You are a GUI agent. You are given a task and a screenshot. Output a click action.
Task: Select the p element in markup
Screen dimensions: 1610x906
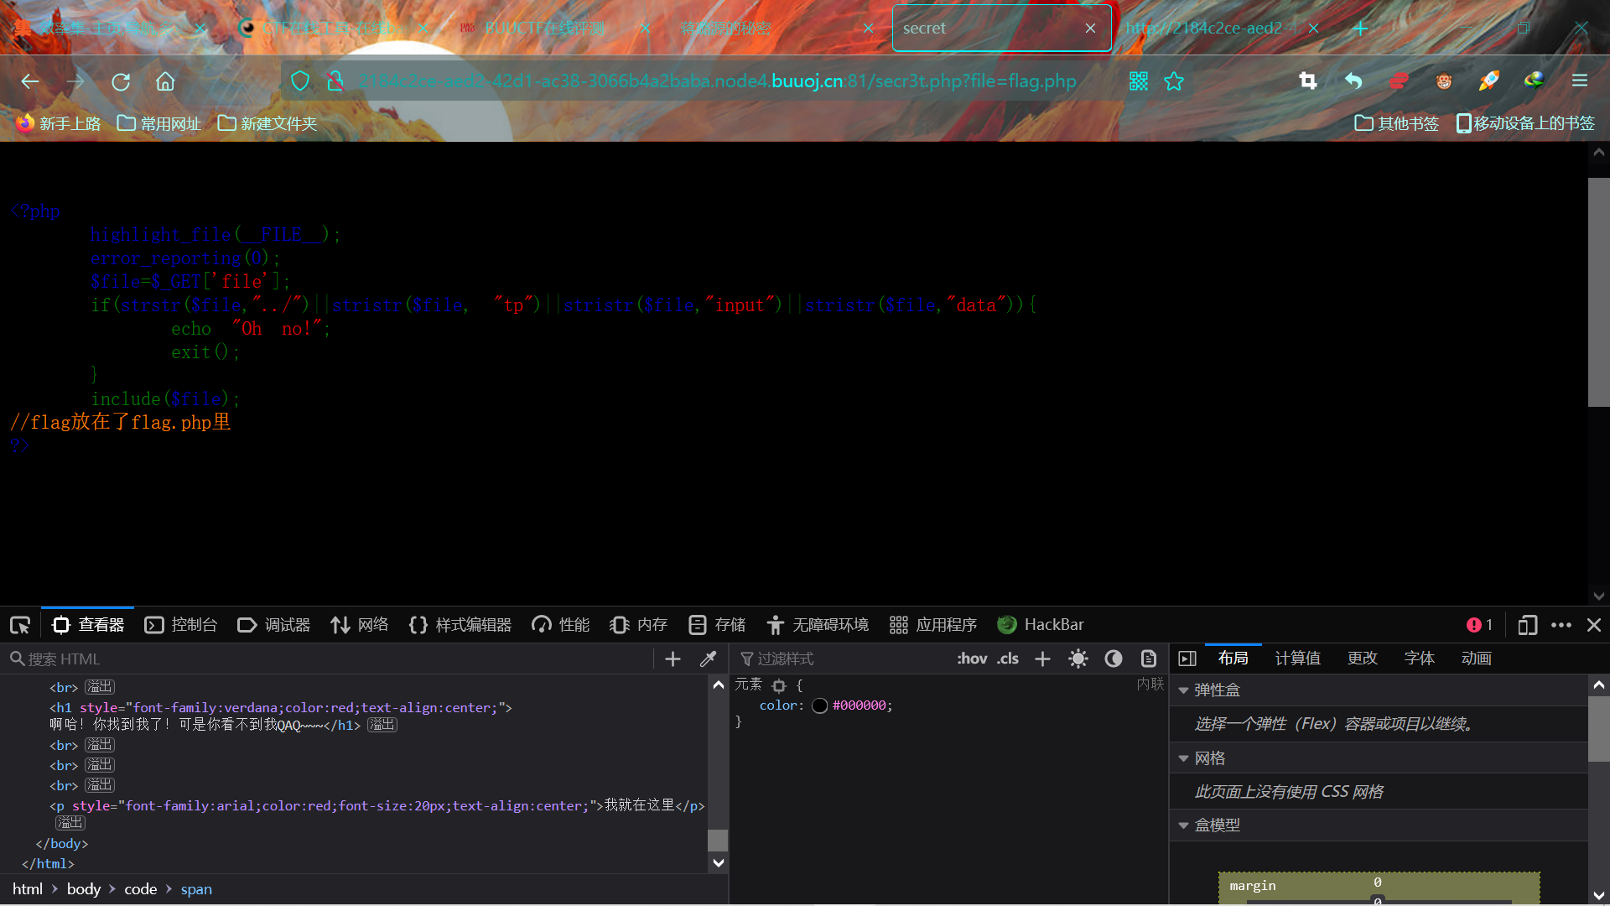click(x=377, y=806)
